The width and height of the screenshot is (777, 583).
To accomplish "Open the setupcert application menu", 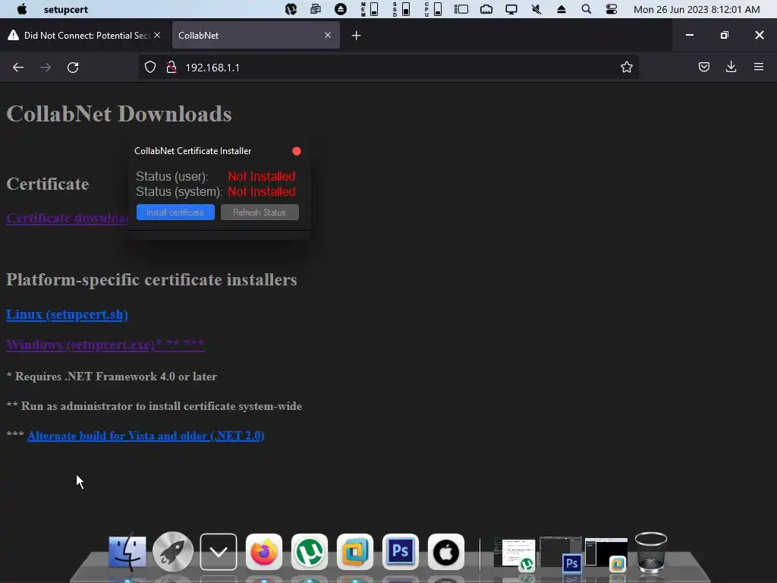I will click(x=65, y=9).
